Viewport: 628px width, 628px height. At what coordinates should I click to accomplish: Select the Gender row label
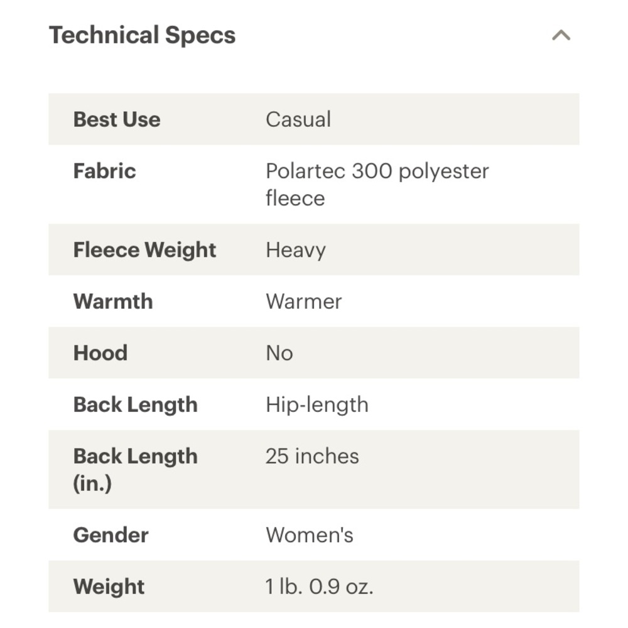tap(111, 535)
